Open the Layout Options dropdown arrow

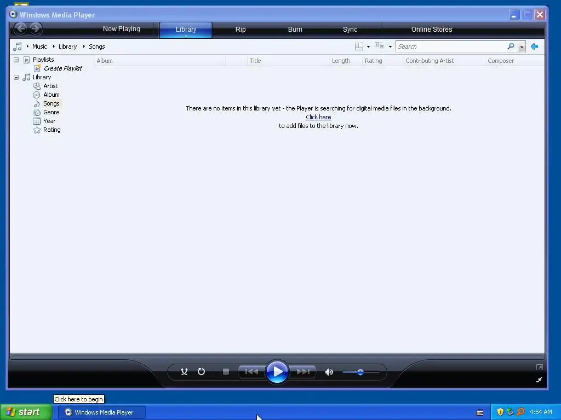[368, 47]
